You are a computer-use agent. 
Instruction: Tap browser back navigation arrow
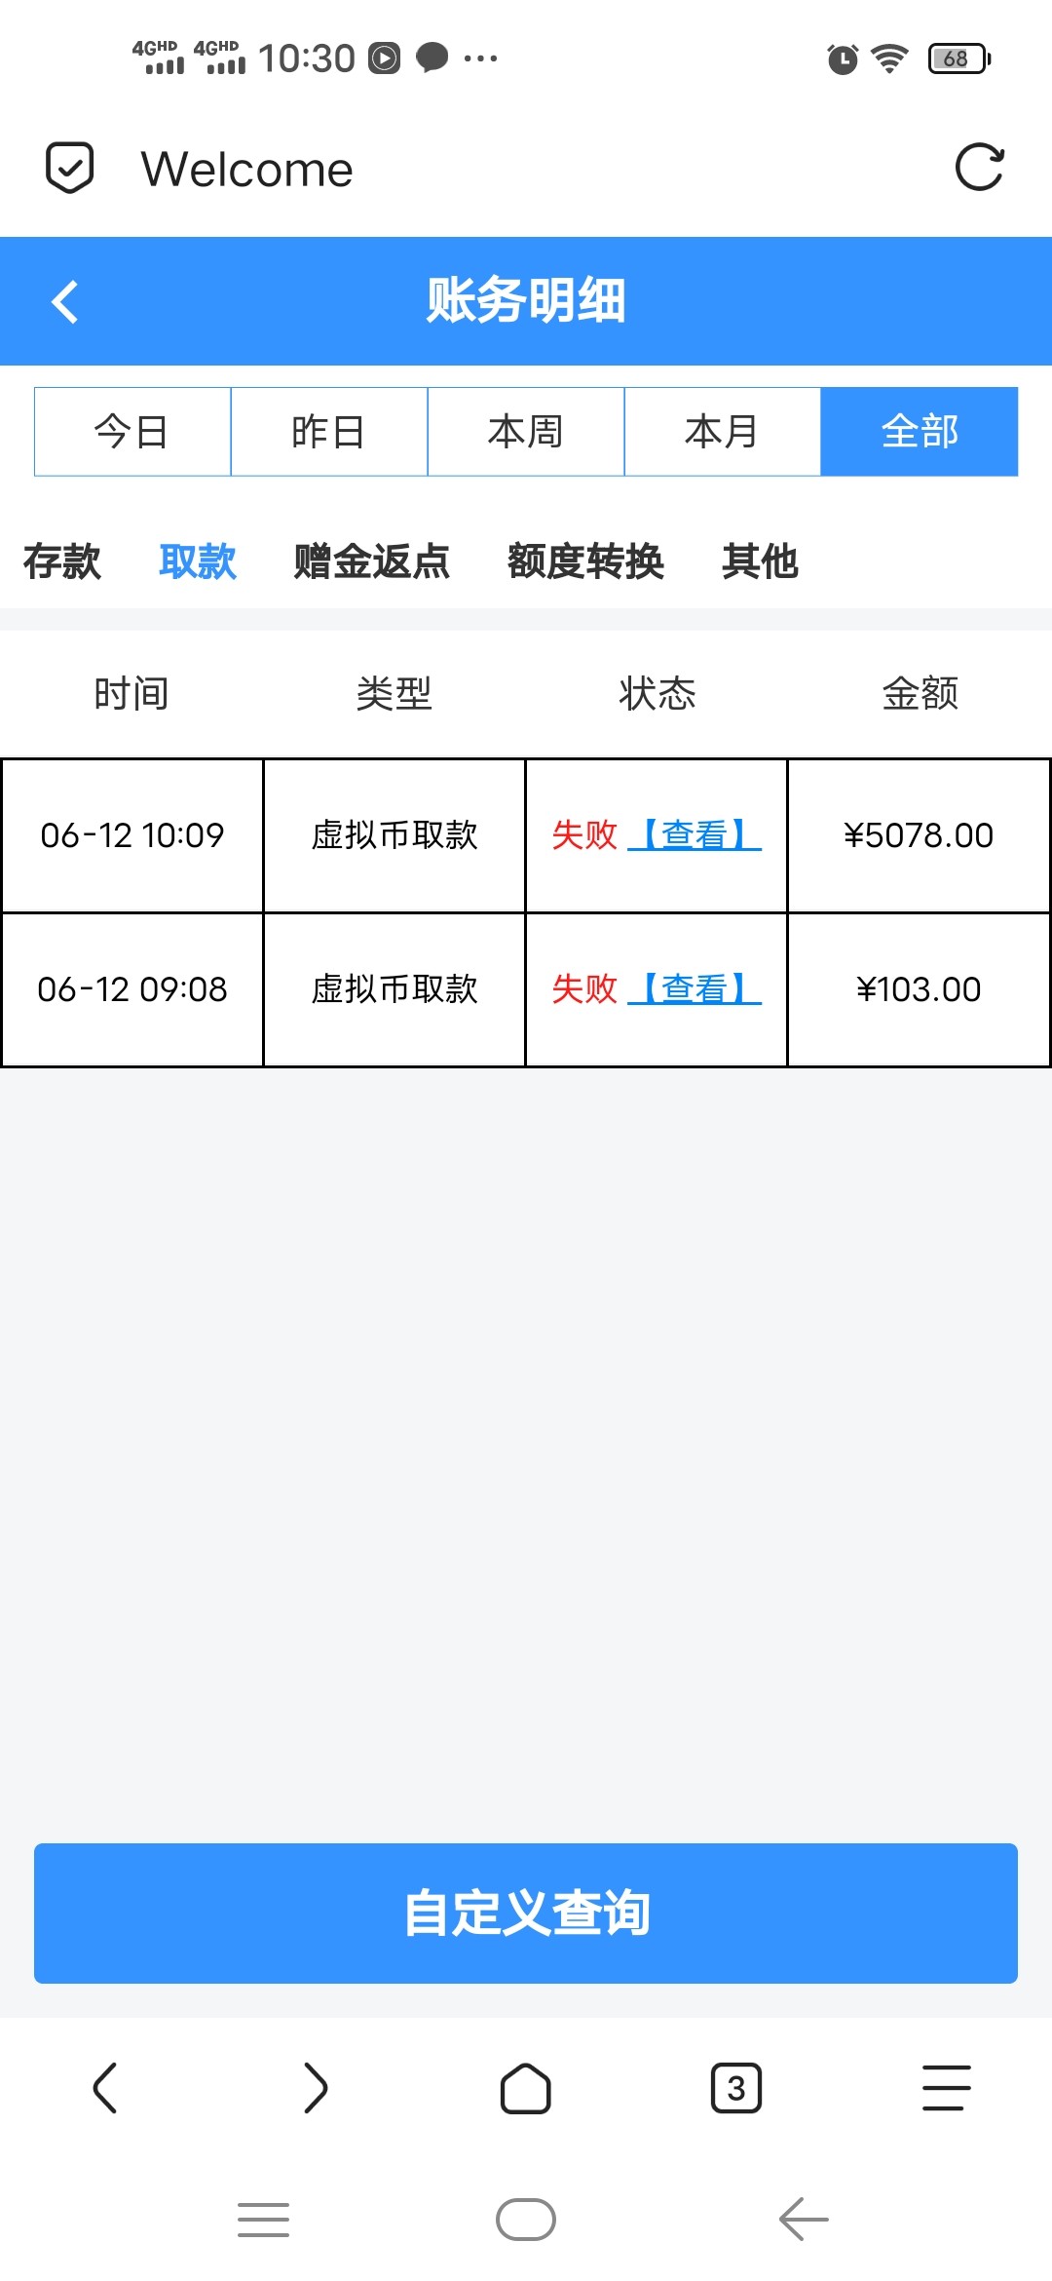tap(105, 2088)
